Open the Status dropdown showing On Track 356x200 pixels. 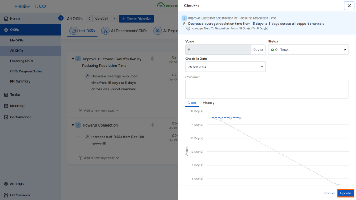(x=308, y=50)
